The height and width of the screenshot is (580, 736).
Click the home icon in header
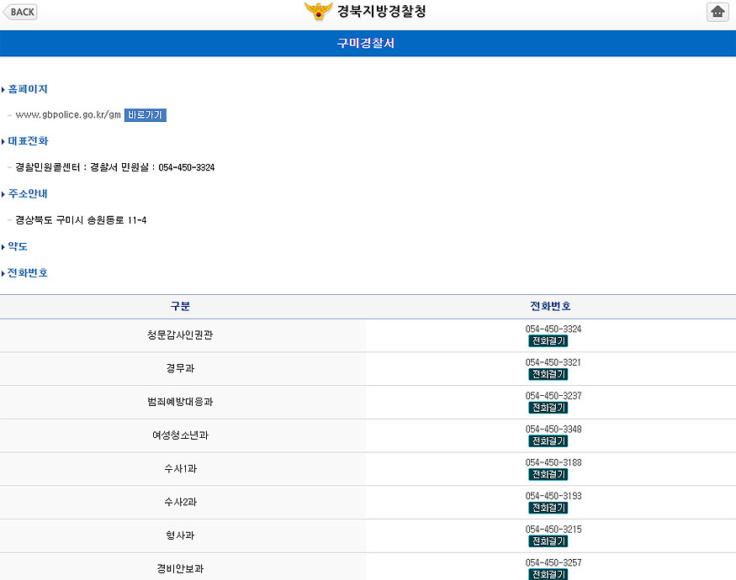coord(717,12)
